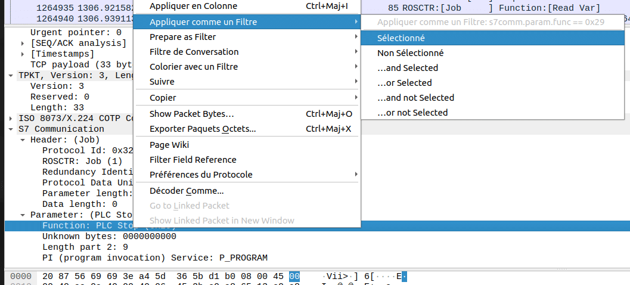Click "Appliquer en Colonne" menu entry
This screenshot has height=285, width=630.
(193, 6)
